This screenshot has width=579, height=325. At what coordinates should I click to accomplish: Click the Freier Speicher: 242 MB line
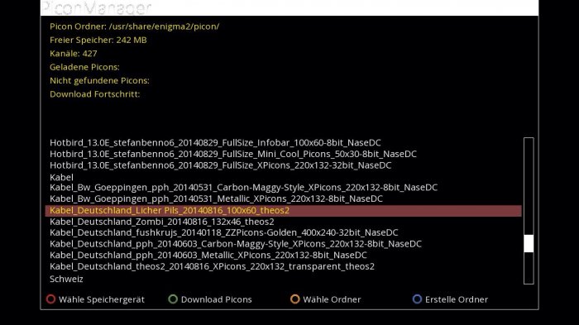[98, 40]
